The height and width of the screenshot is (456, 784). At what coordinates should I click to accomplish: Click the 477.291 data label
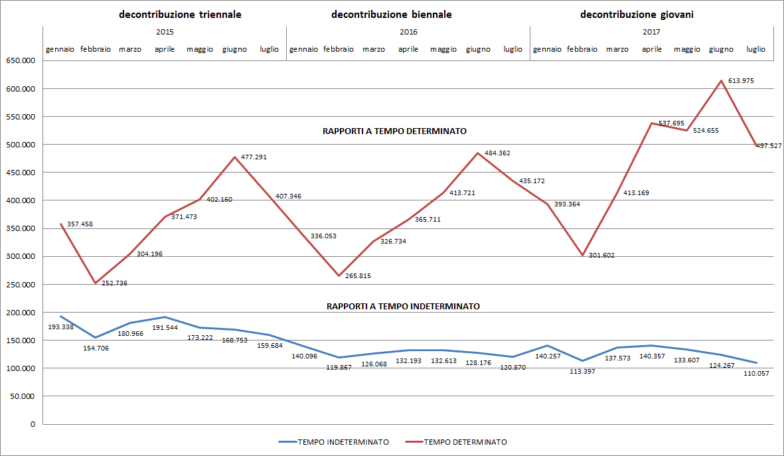point(253,157)
